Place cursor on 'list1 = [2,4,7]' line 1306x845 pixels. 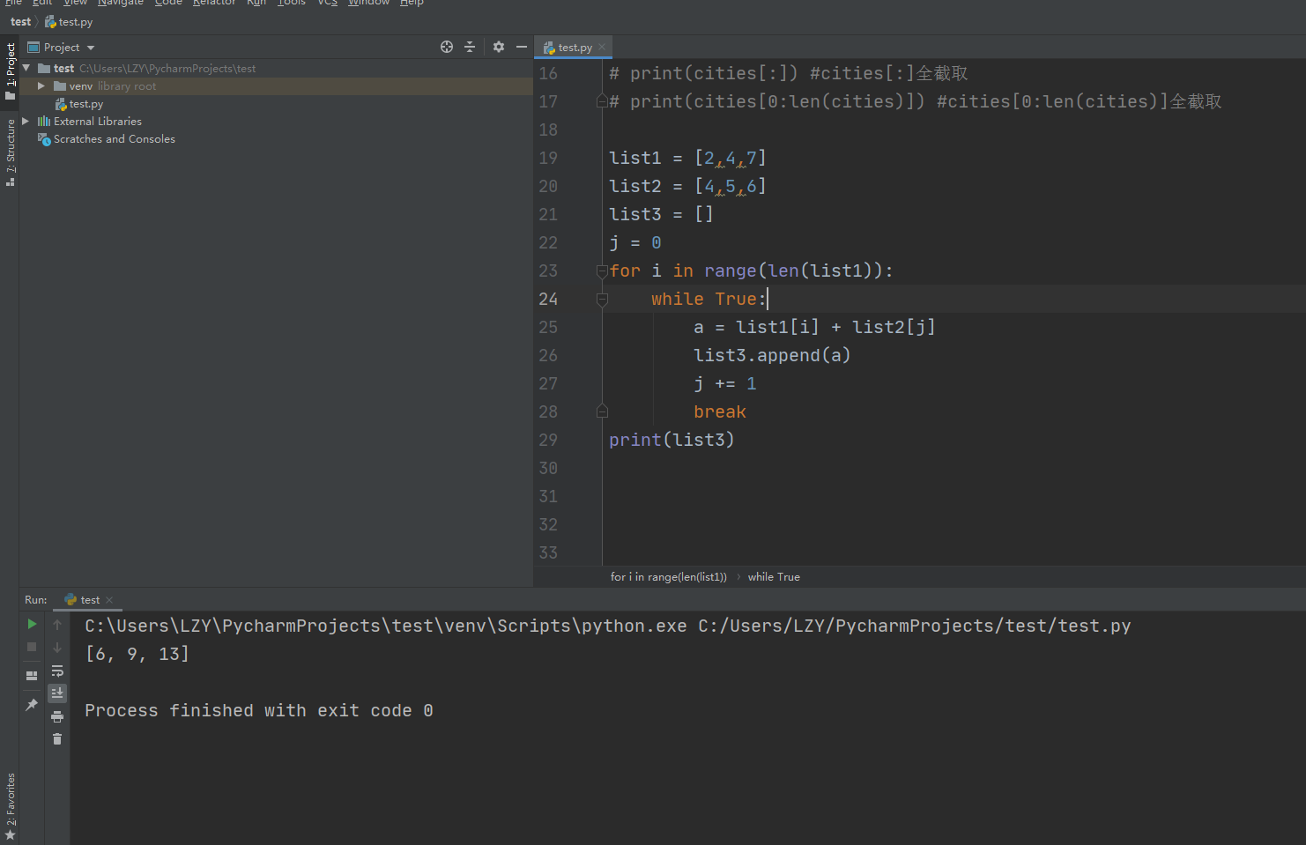[687, 158]
